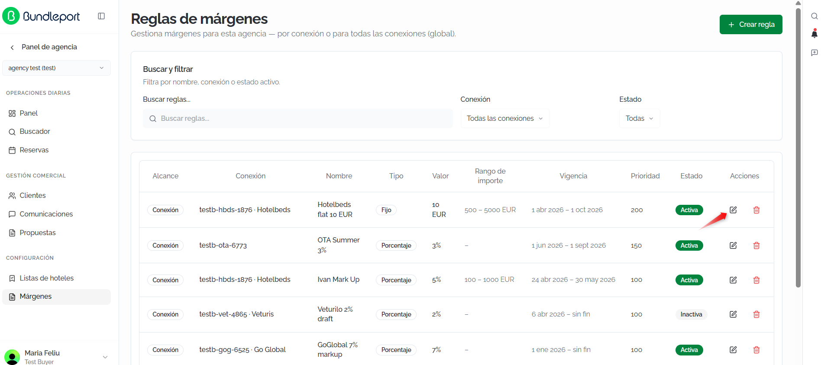The image size is (821, 365).
Task: Click Activa badge in Hotelbeds flat row
Action: pos(689,210)
